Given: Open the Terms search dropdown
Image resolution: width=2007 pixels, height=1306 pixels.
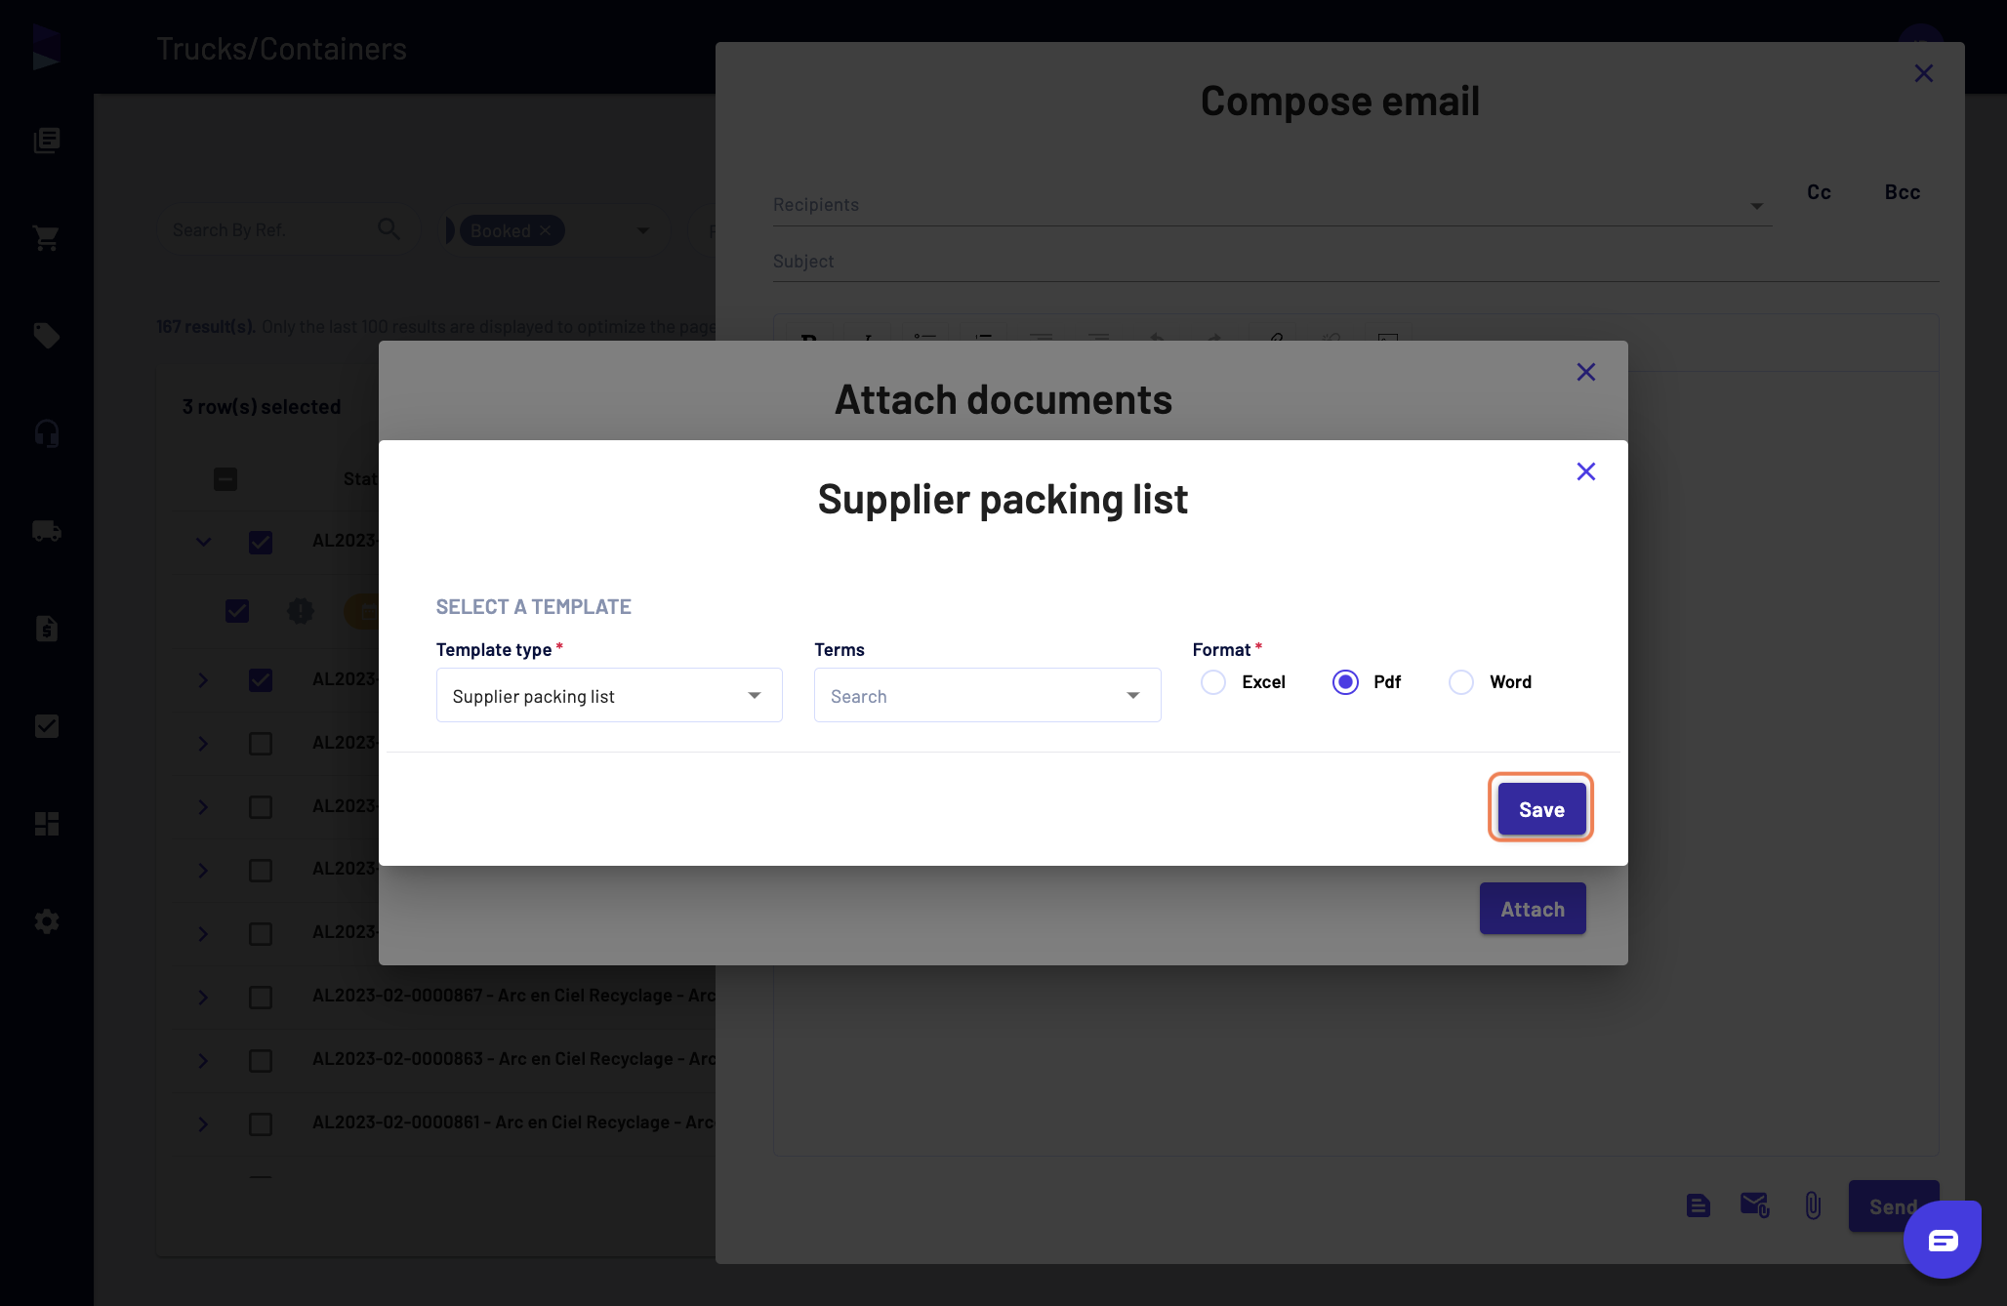Looking at the screenshot, I should [987, 695].
